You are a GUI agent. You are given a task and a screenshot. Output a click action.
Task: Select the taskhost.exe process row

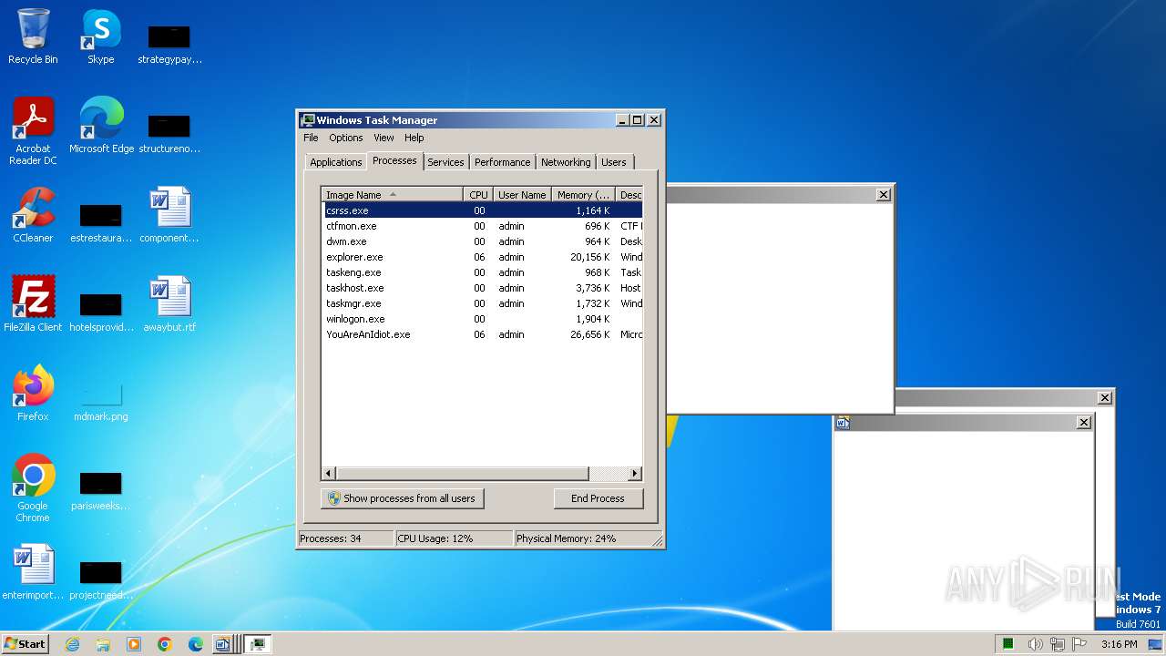click(482, 288)
